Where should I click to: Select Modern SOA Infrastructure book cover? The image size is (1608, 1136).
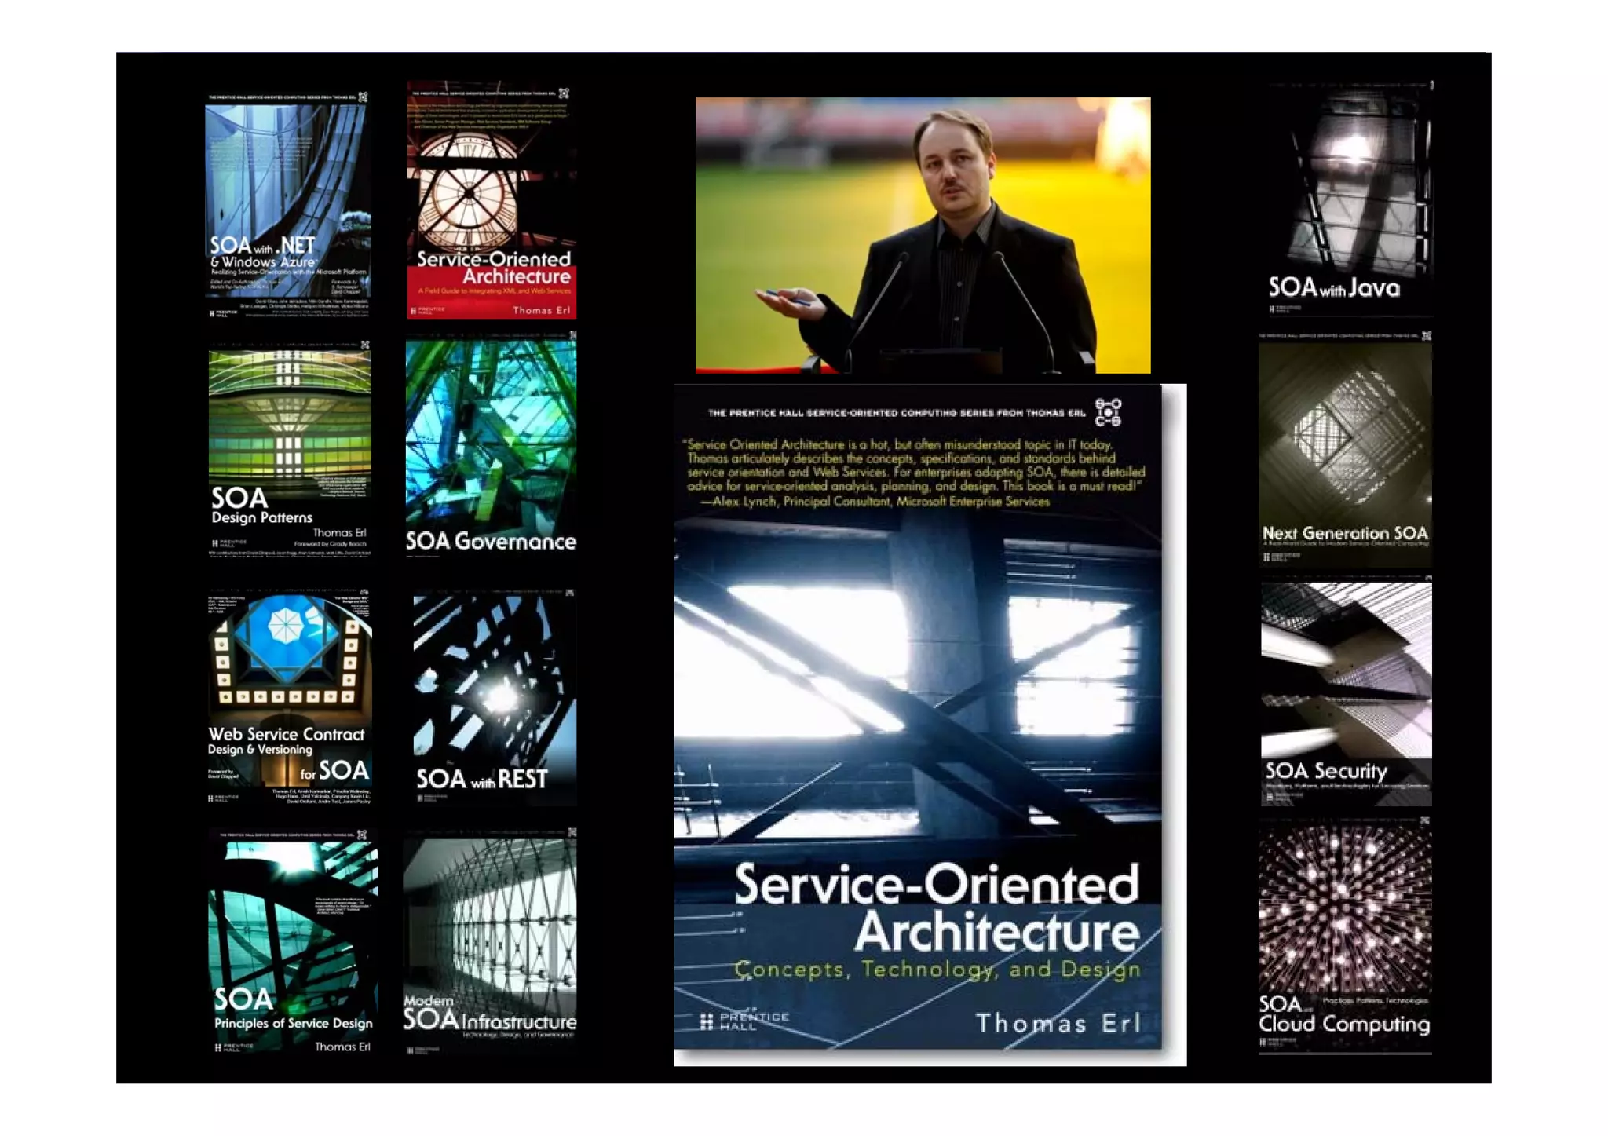pyautogui.click(x=490, y=941)
